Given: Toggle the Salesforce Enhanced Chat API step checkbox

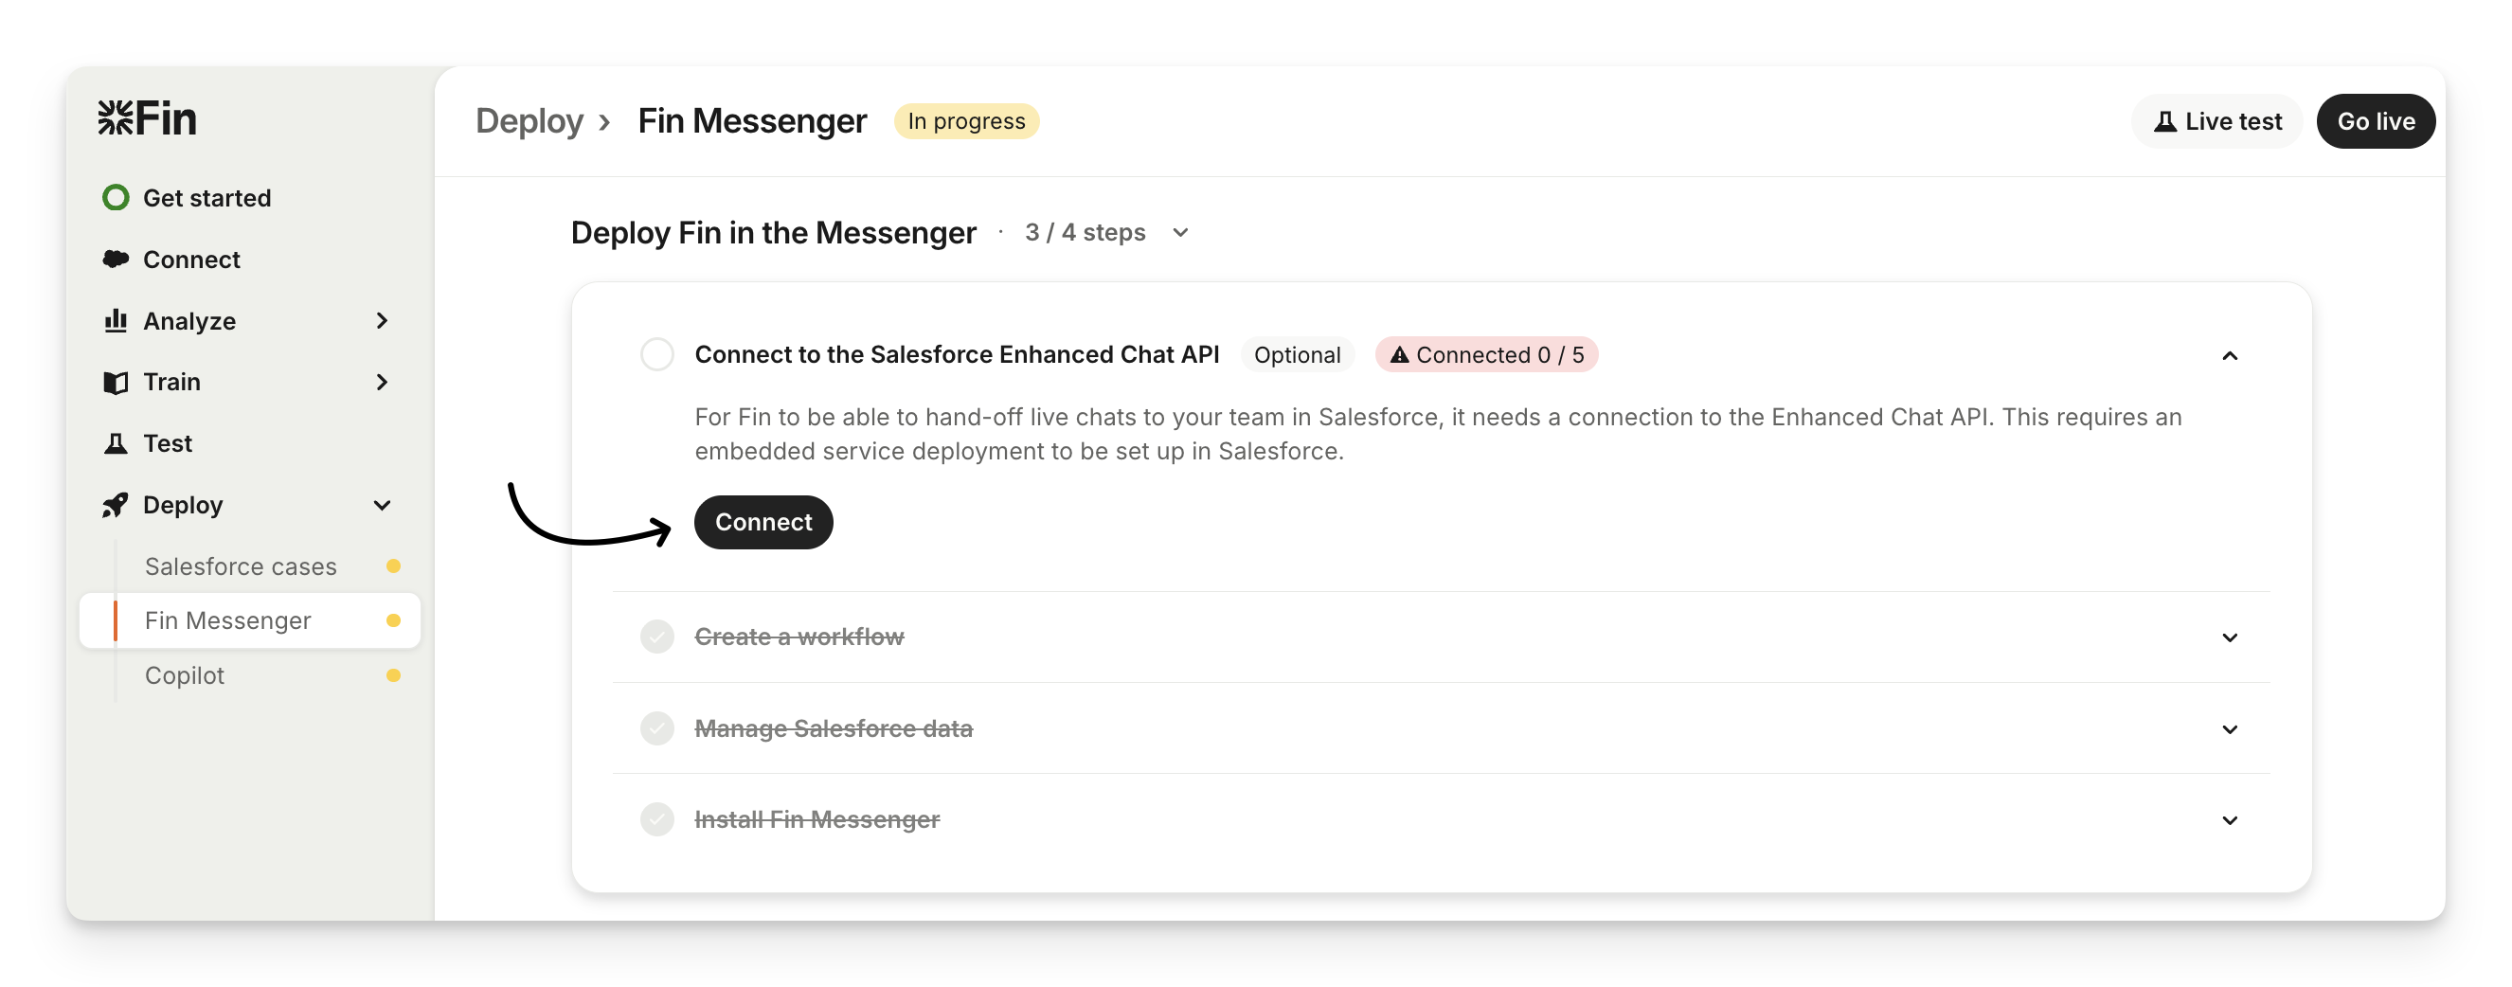Looking at the screenshot, I should (657, 354).
